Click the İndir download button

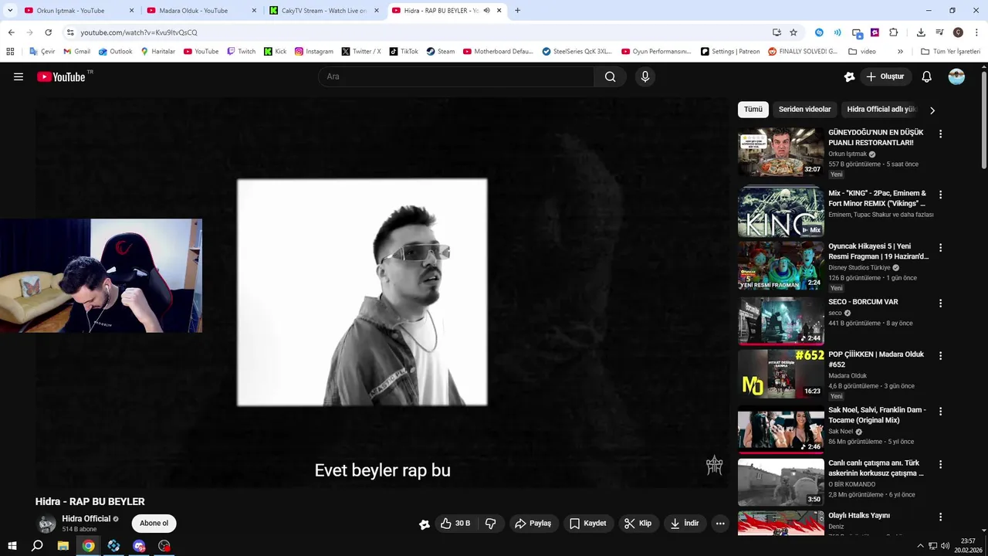tap(685, 524)
